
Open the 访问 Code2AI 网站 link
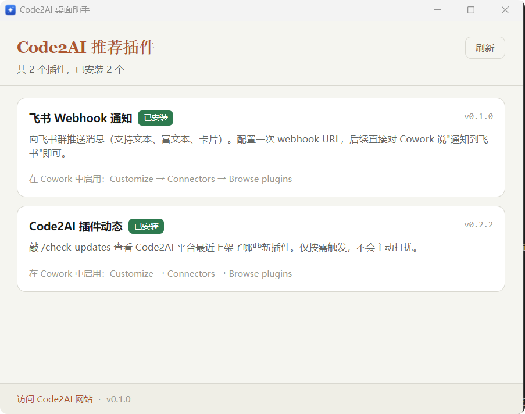pyautogui.click(x=55, y=399)
